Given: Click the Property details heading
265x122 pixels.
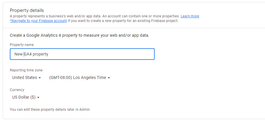Looking at the screenshot, I should coord(27,10).
